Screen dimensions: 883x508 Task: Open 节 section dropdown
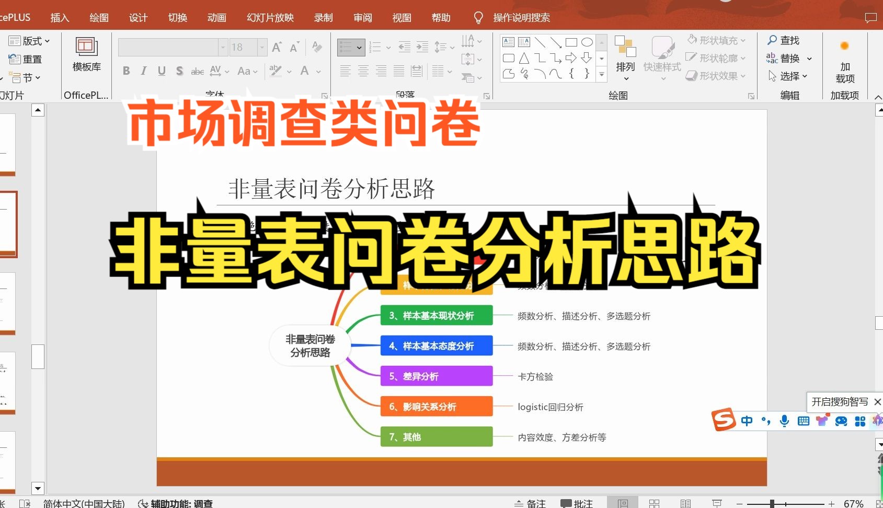pos(24,77)
